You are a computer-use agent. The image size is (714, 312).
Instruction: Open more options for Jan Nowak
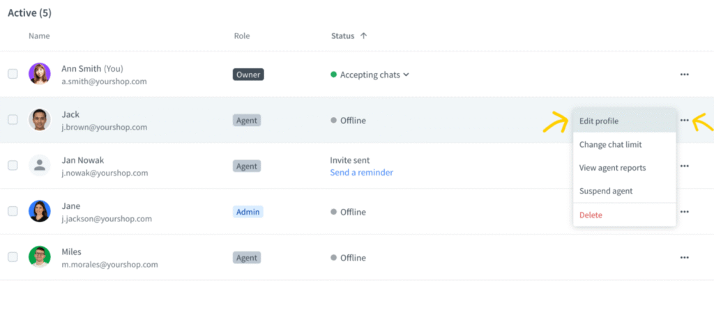point(684,166)
